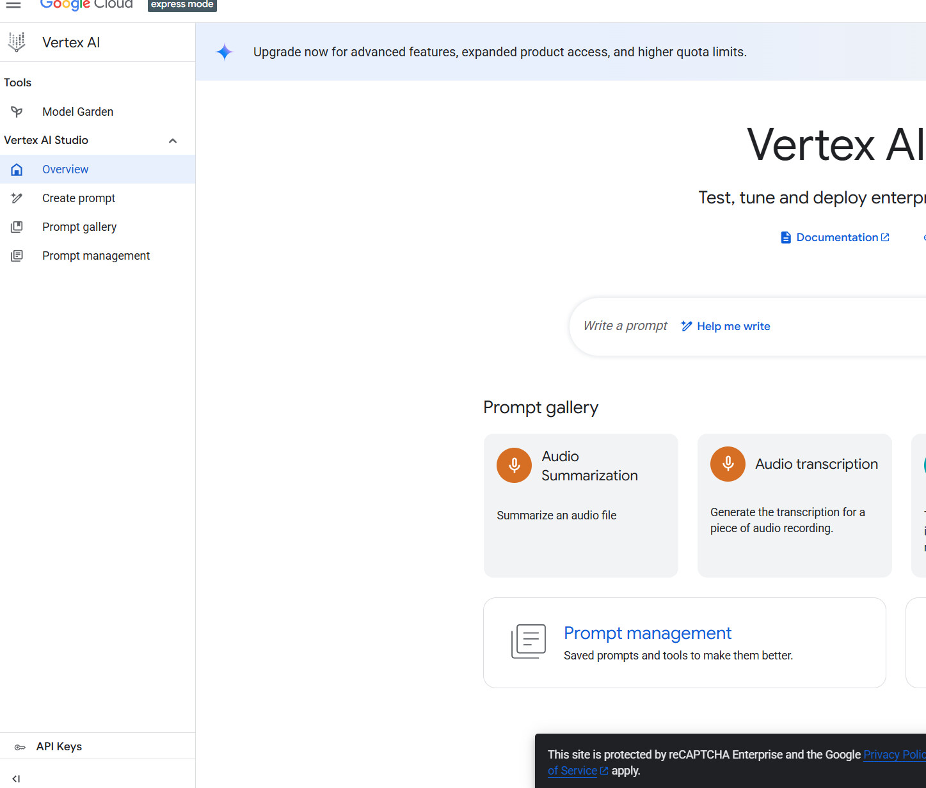Open the Prompt management card link
This screenshot has height=788, width=926.
coord(647,633)
